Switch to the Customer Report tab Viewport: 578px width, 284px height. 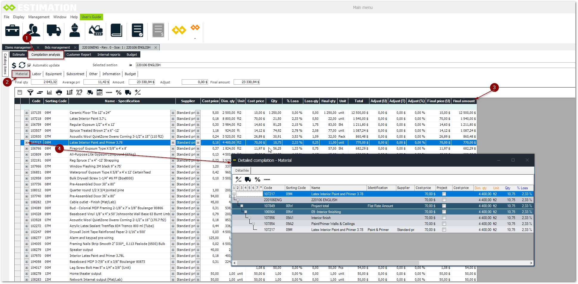coord(79,55)
